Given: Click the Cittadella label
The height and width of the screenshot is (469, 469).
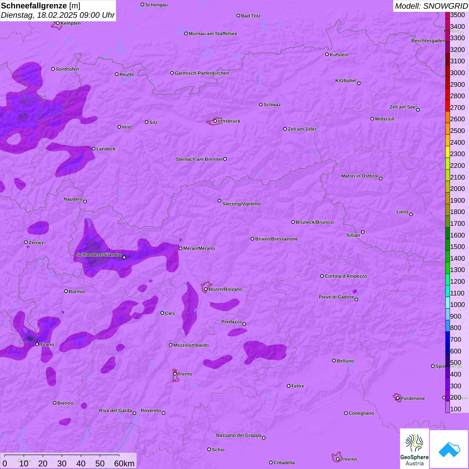Looking at the screenshot, I should pyautogui.click(x=284, y=463).
